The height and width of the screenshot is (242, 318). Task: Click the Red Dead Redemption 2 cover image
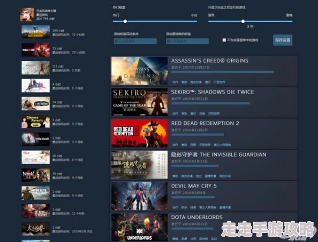coord(140,134)
